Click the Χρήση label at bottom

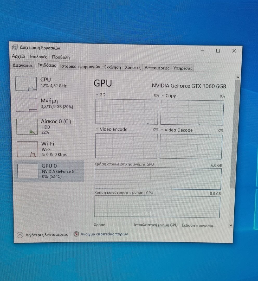[99, 225]
